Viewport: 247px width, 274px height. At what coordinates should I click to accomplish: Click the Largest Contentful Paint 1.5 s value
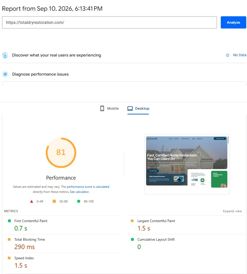point(144,228)
